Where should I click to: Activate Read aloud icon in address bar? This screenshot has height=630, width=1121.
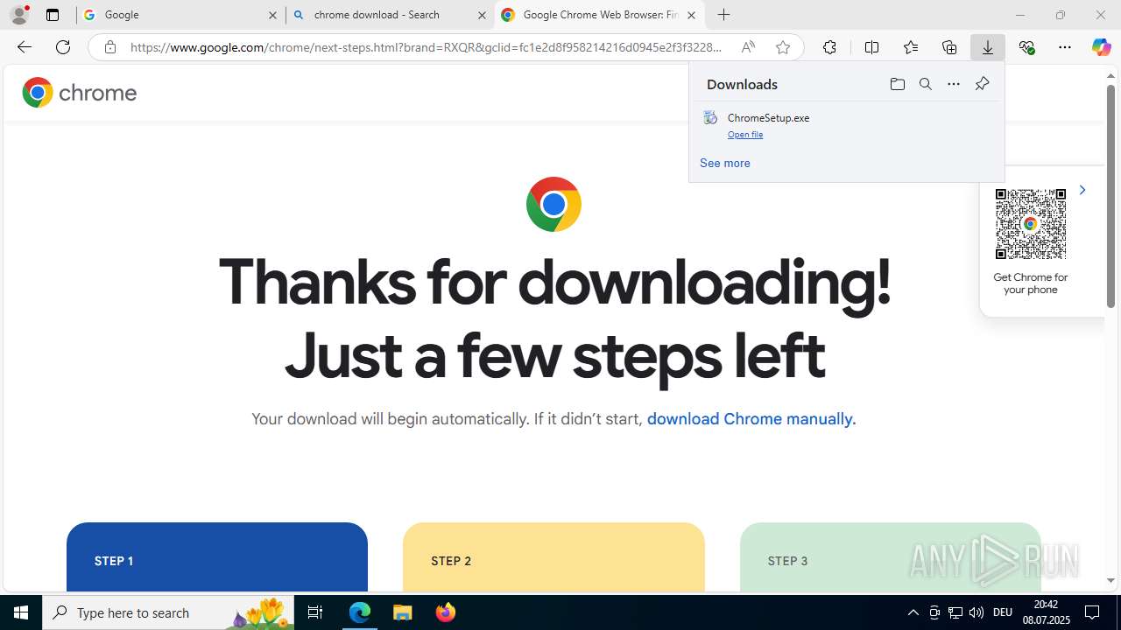point(748,47)
